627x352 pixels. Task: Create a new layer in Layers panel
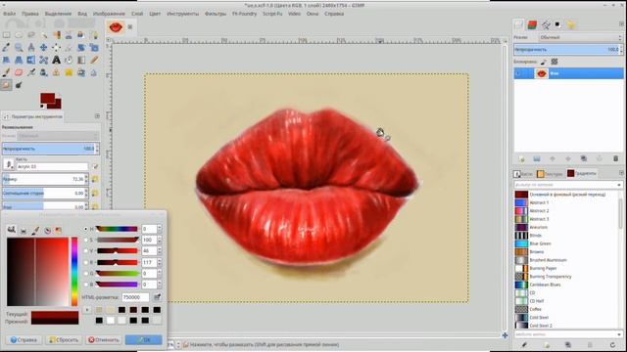pyautogui.click(x=521, y=158)
